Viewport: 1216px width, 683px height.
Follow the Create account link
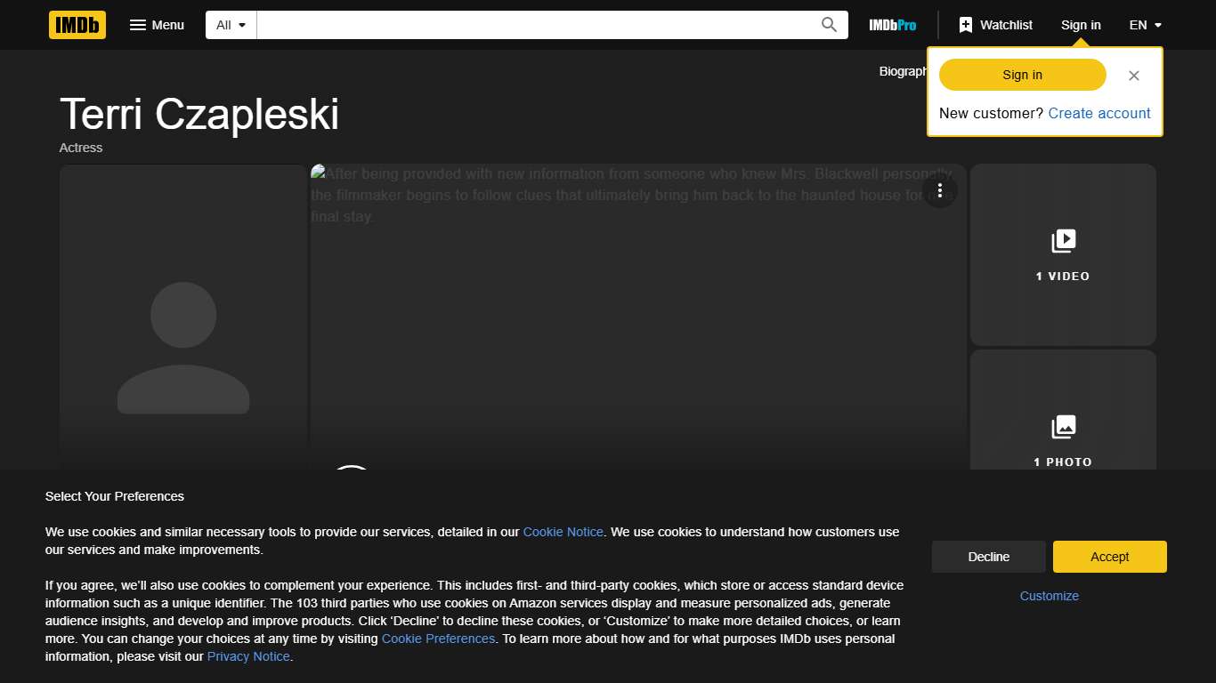(x=1098, y=113)
